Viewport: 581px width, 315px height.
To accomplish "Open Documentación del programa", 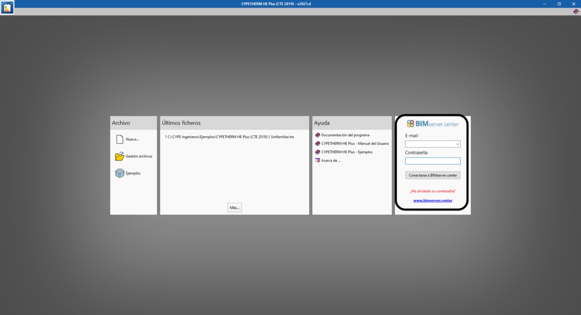I will point(346,135).
